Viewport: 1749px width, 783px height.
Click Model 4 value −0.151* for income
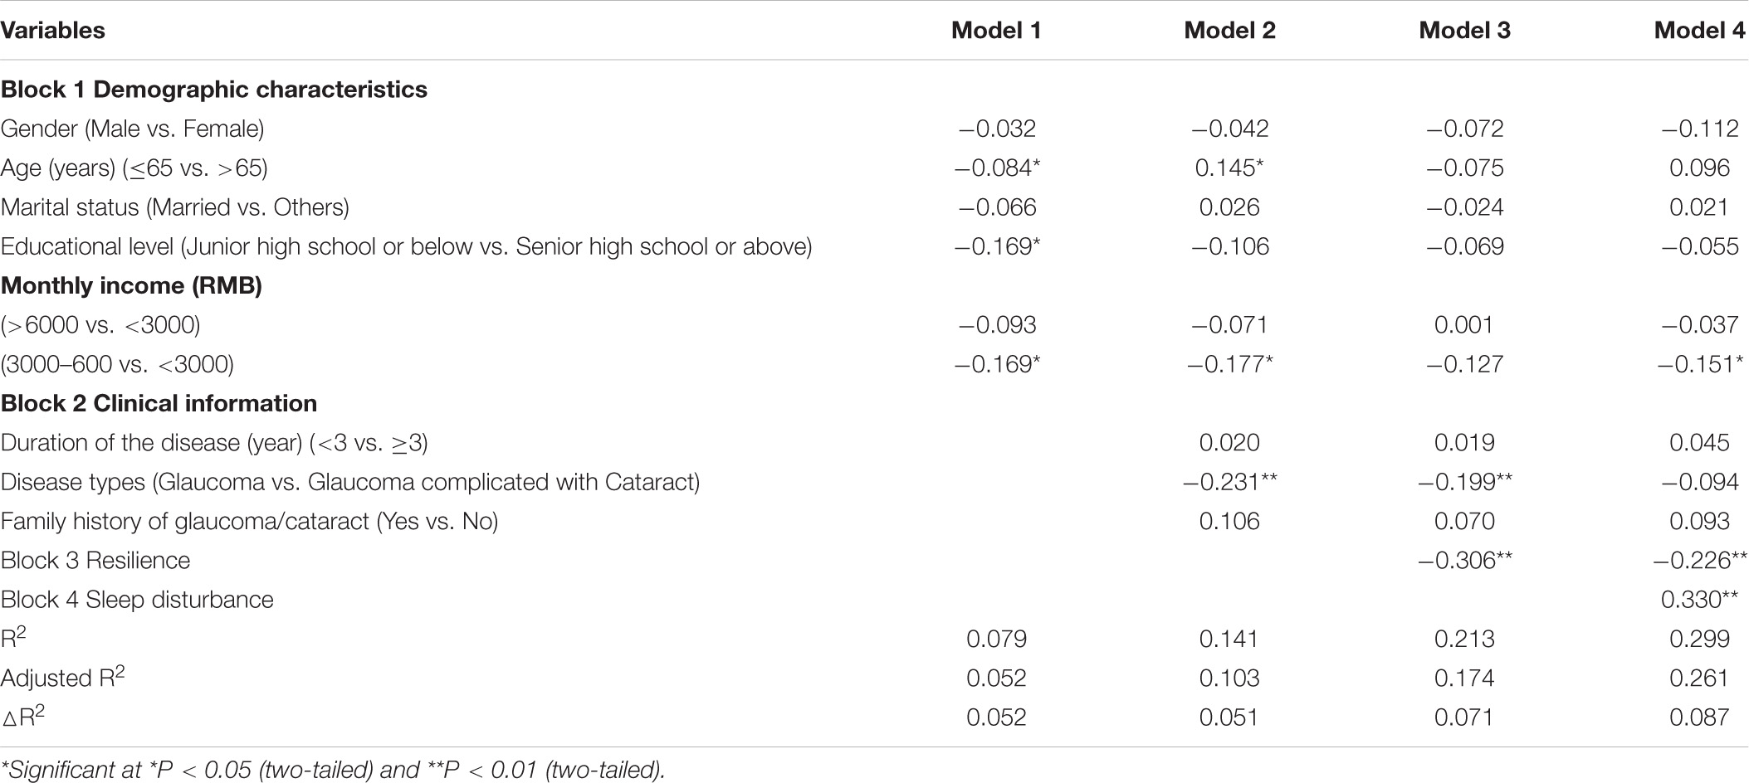[x=1702, y=364]
